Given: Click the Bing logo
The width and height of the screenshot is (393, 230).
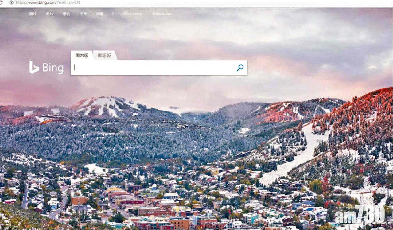Looking at the screenshot, I should pos(46,68).
